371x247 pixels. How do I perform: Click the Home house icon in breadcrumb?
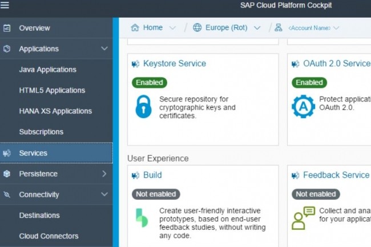click(135, 27)
